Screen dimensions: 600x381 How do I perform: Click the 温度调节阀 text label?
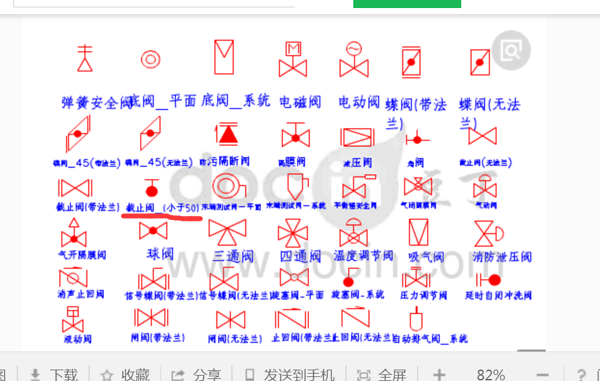coord(363,256)
